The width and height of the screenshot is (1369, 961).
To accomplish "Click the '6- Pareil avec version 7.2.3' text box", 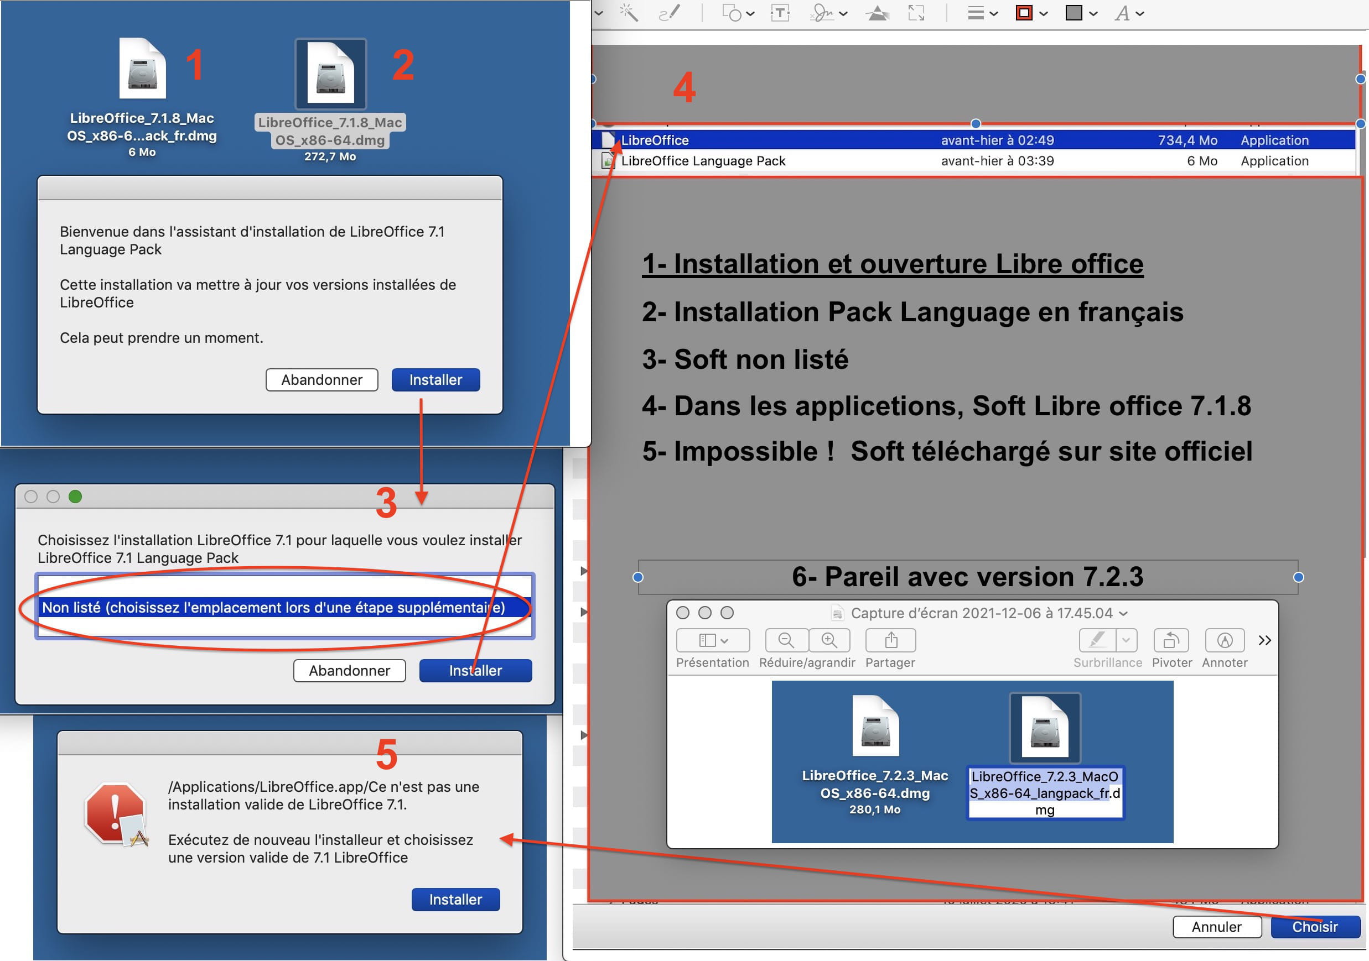I will click(x=968, y=577).
